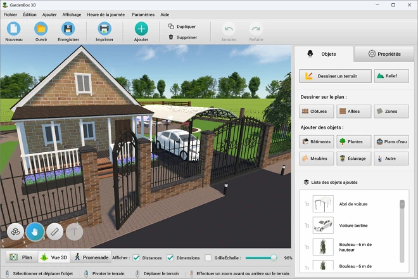418x279 pixels.
Task: Open the Affichage menu
Action: coord(72,14)
